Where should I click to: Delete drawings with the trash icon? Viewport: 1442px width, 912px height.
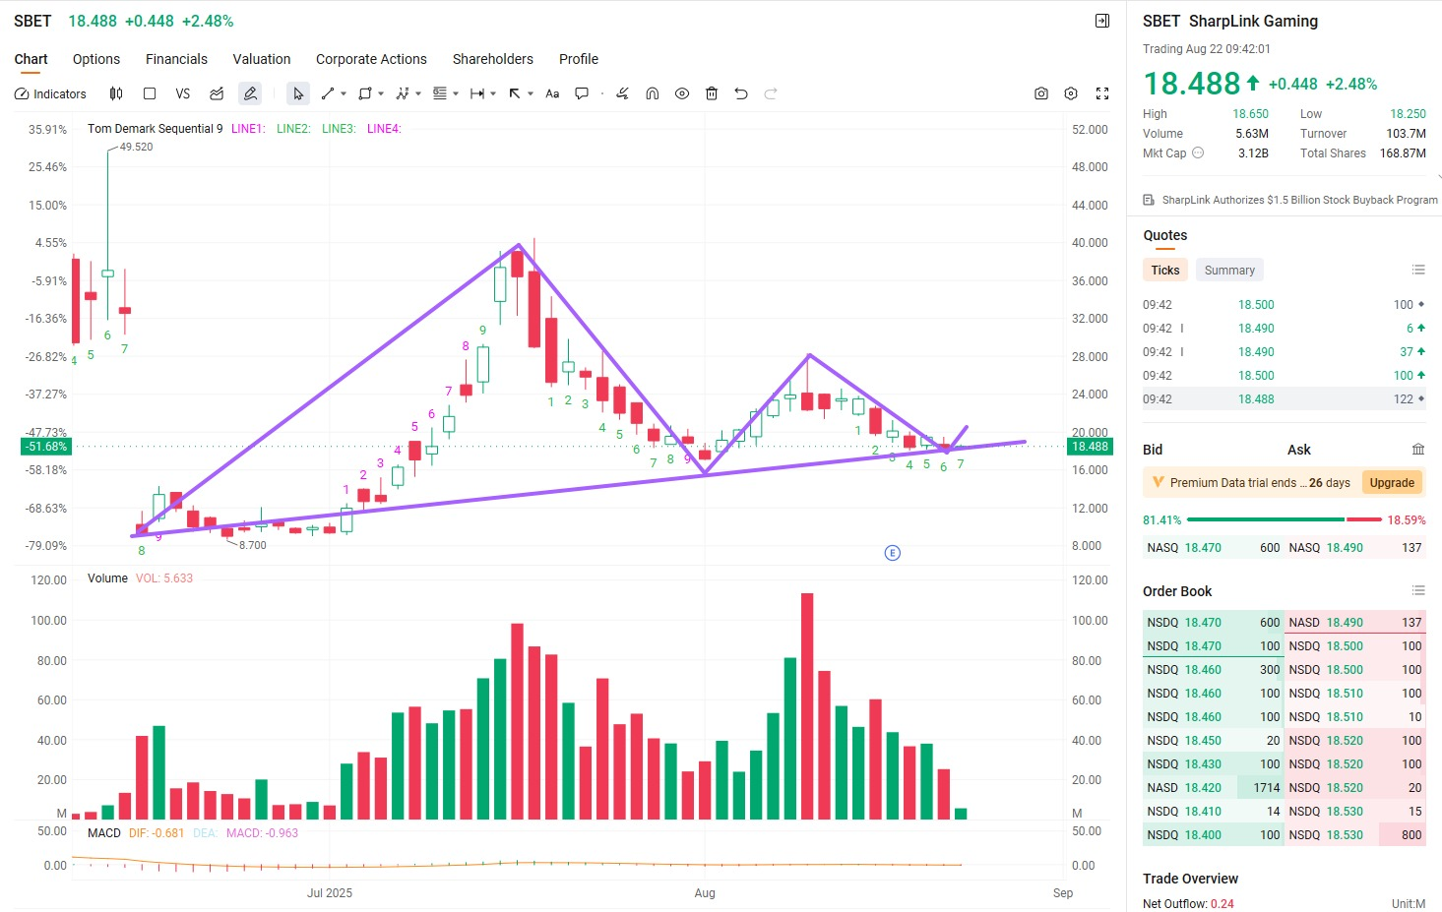click(712, 94)
